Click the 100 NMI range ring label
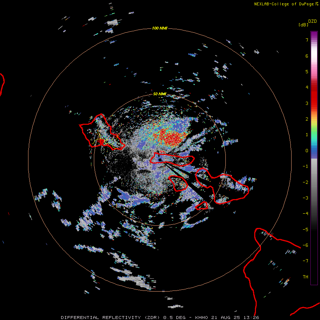 click(160, 28)
